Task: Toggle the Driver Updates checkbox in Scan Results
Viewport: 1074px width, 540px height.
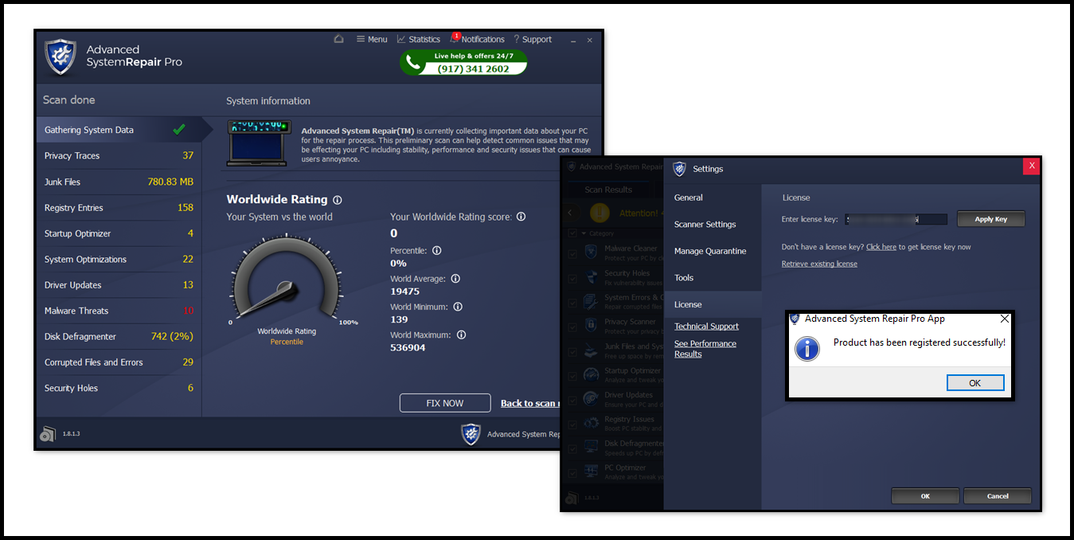Action: tap(573, 399)
